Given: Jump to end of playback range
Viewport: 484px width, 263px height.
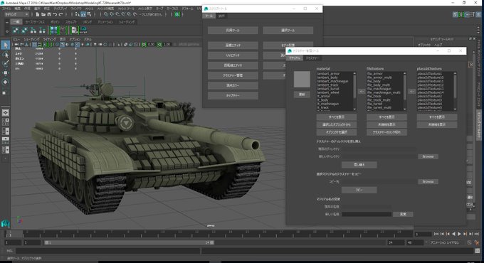Looking at the screenshot, I should tap(476, 234).
